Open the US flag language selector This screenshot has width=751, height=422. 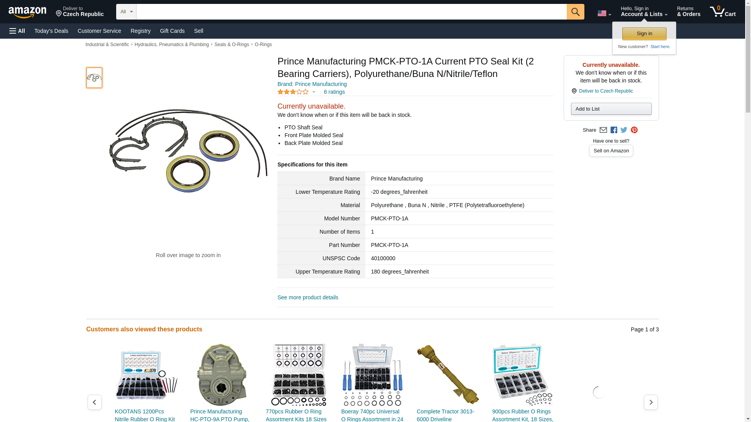pos(604,14)
